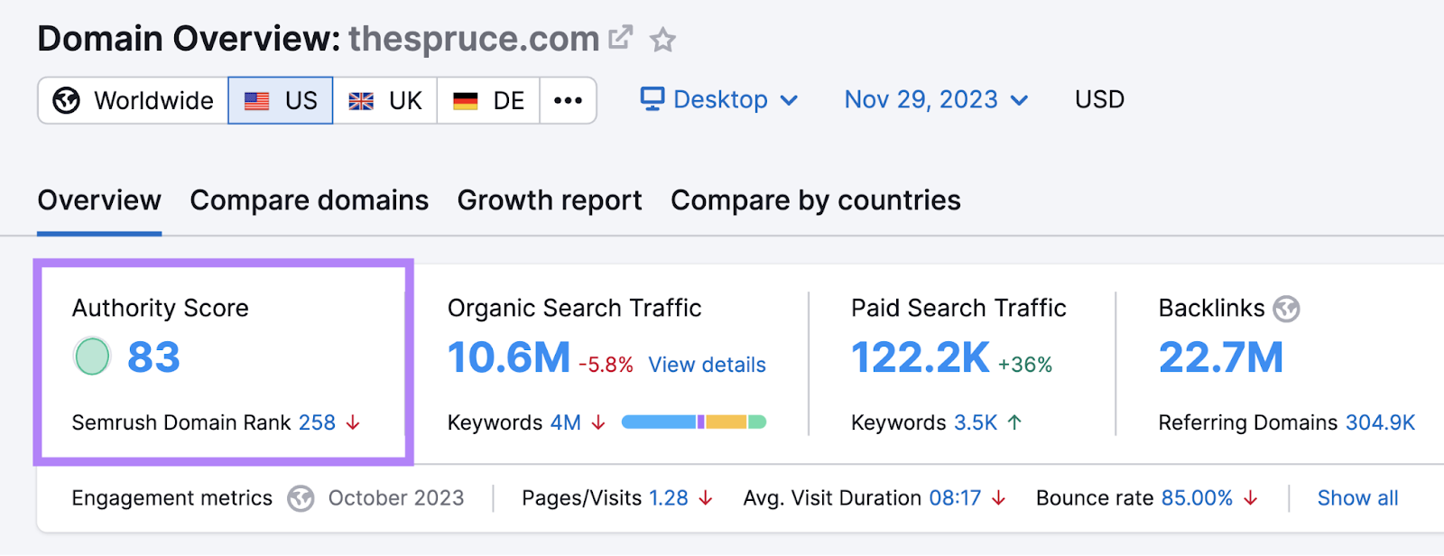Click globe icon beside Engagement metrics
The width and height of the screenshot is (1444, 556).
click(301, 498)
